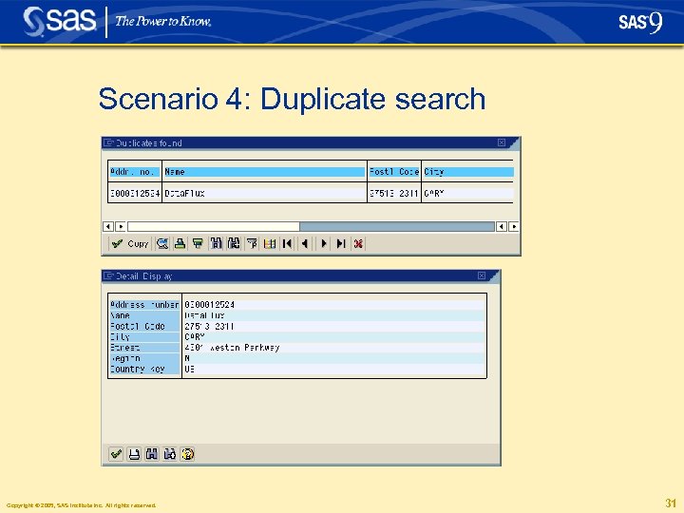This screenshot has height=513, width=684.
Task: Click the help question mark icon in Detail Display
Action: click(x=187, y=454)
